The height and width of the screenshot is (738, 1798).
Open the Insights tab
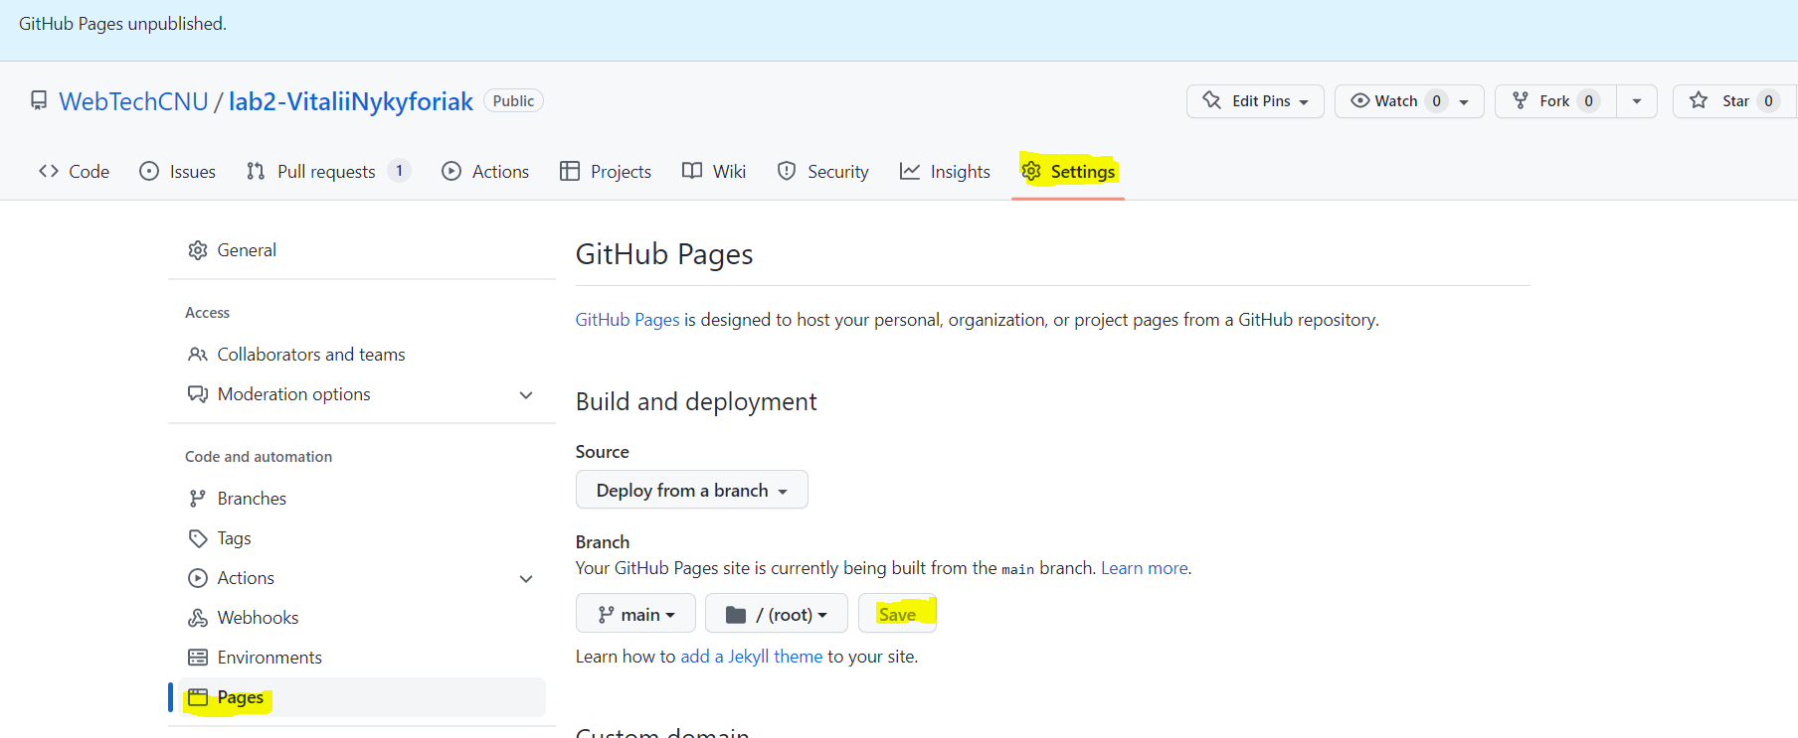[946, 172]
